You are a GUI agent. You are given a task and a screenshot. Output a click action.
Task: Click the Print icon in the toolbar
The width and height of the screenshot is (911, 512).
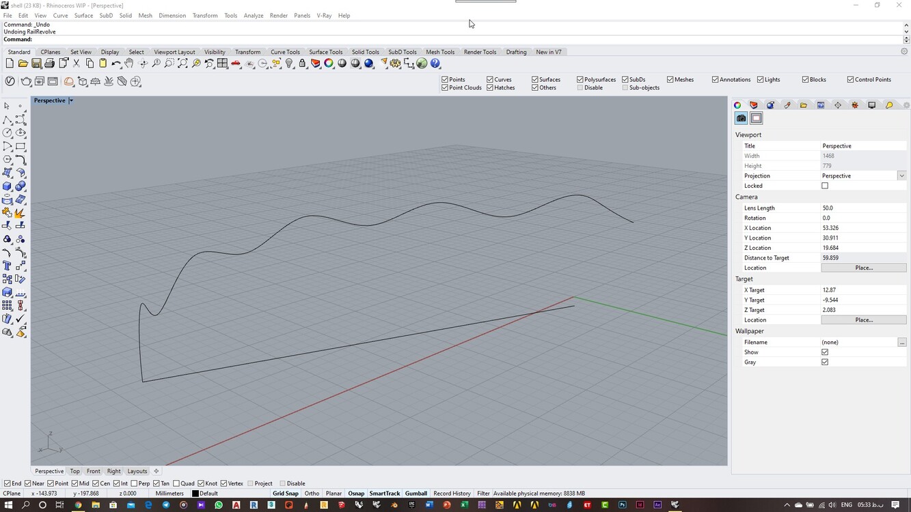(x=49, y=63)
